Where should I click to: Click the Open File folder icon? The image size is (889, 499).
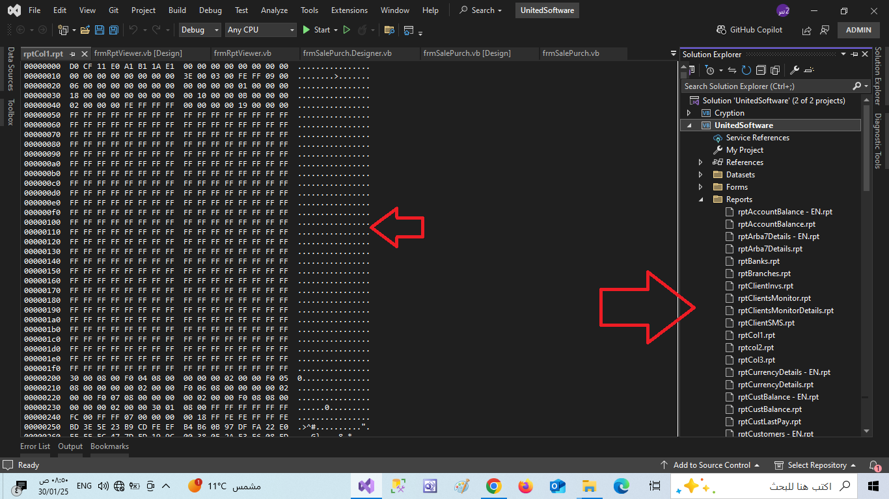coord(86,30)
